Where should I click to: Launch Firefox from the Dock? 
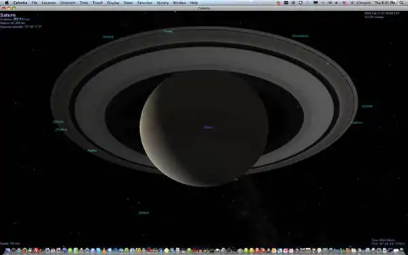pyautogui.click(x=24, y=251)
